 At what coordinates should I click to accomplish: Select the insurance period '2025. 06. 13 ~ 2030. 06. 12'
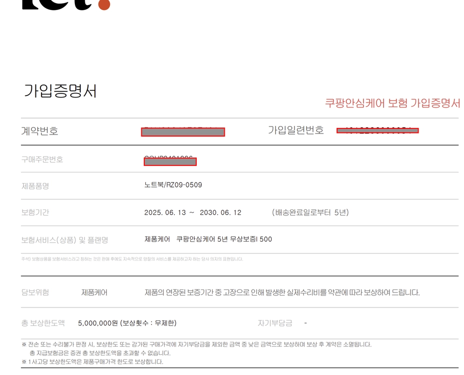click(x=193, y=212)
